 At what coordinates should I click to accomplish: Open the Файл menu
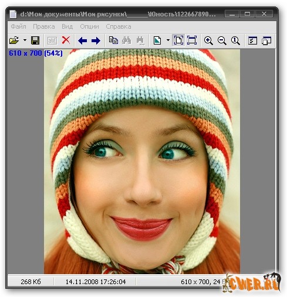(x=18, y=26)
